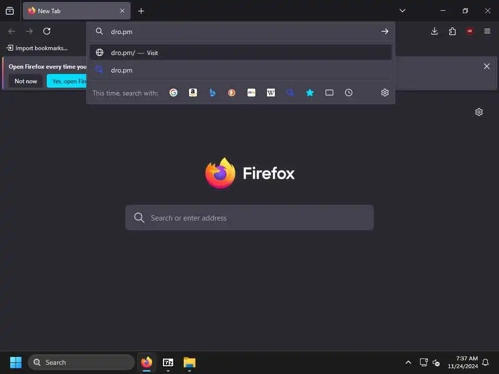Click the taskbar Search box
This screenshot has height=374, width=499.
81,362
